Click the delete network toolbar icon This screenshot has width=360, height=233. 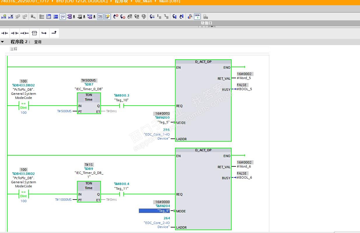[11, 17]
